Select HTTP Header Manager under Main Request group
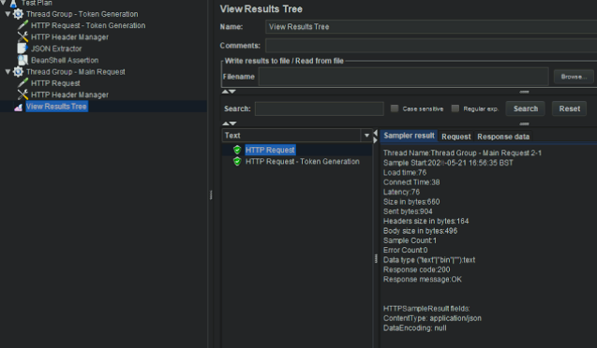Screen dimensions: 597x348 click(69, 94)
